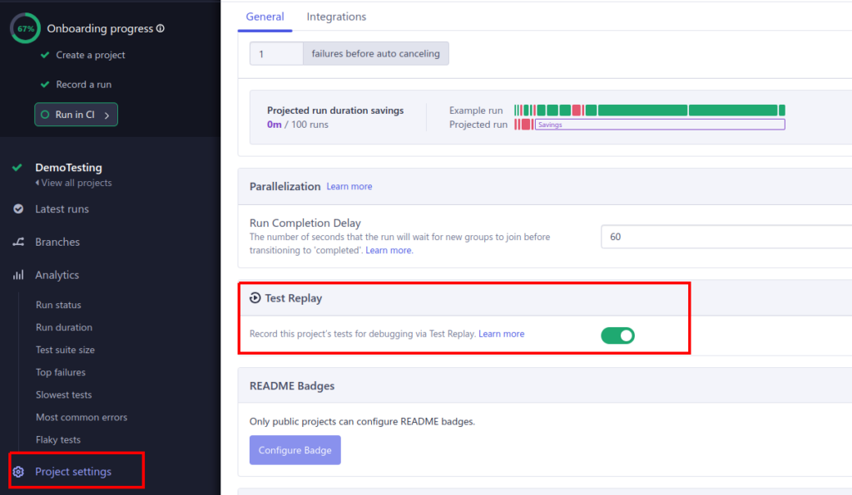Switch to the Integrations tab
The height and width of the screenshot is (495, 852).
coord(336,17)
